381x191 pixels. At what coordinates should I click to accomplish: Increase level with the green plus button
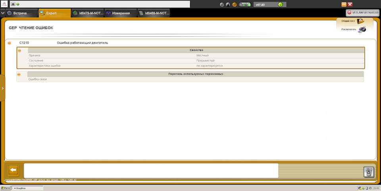249,4
